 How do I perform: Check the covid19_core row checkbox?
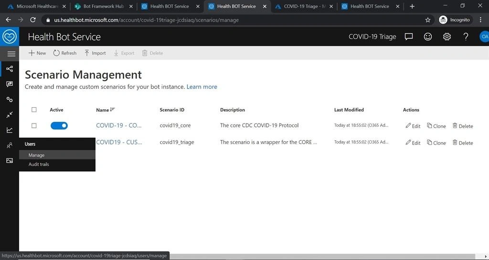pyautogui.click(x=34, y=126)
